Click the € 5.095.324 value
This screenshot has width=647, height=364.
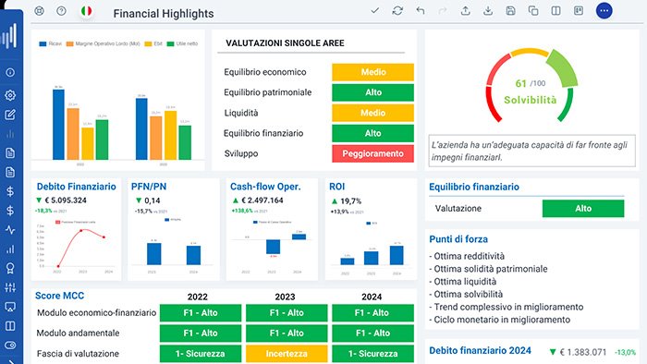click(66, 200)
